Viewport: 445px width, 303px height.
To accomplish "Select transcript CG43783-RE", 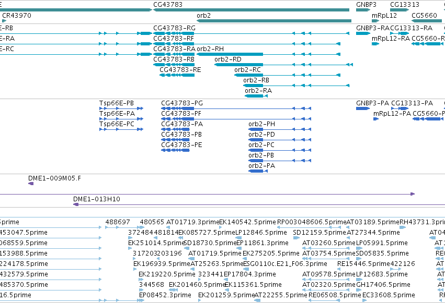I will coord(180,70).
